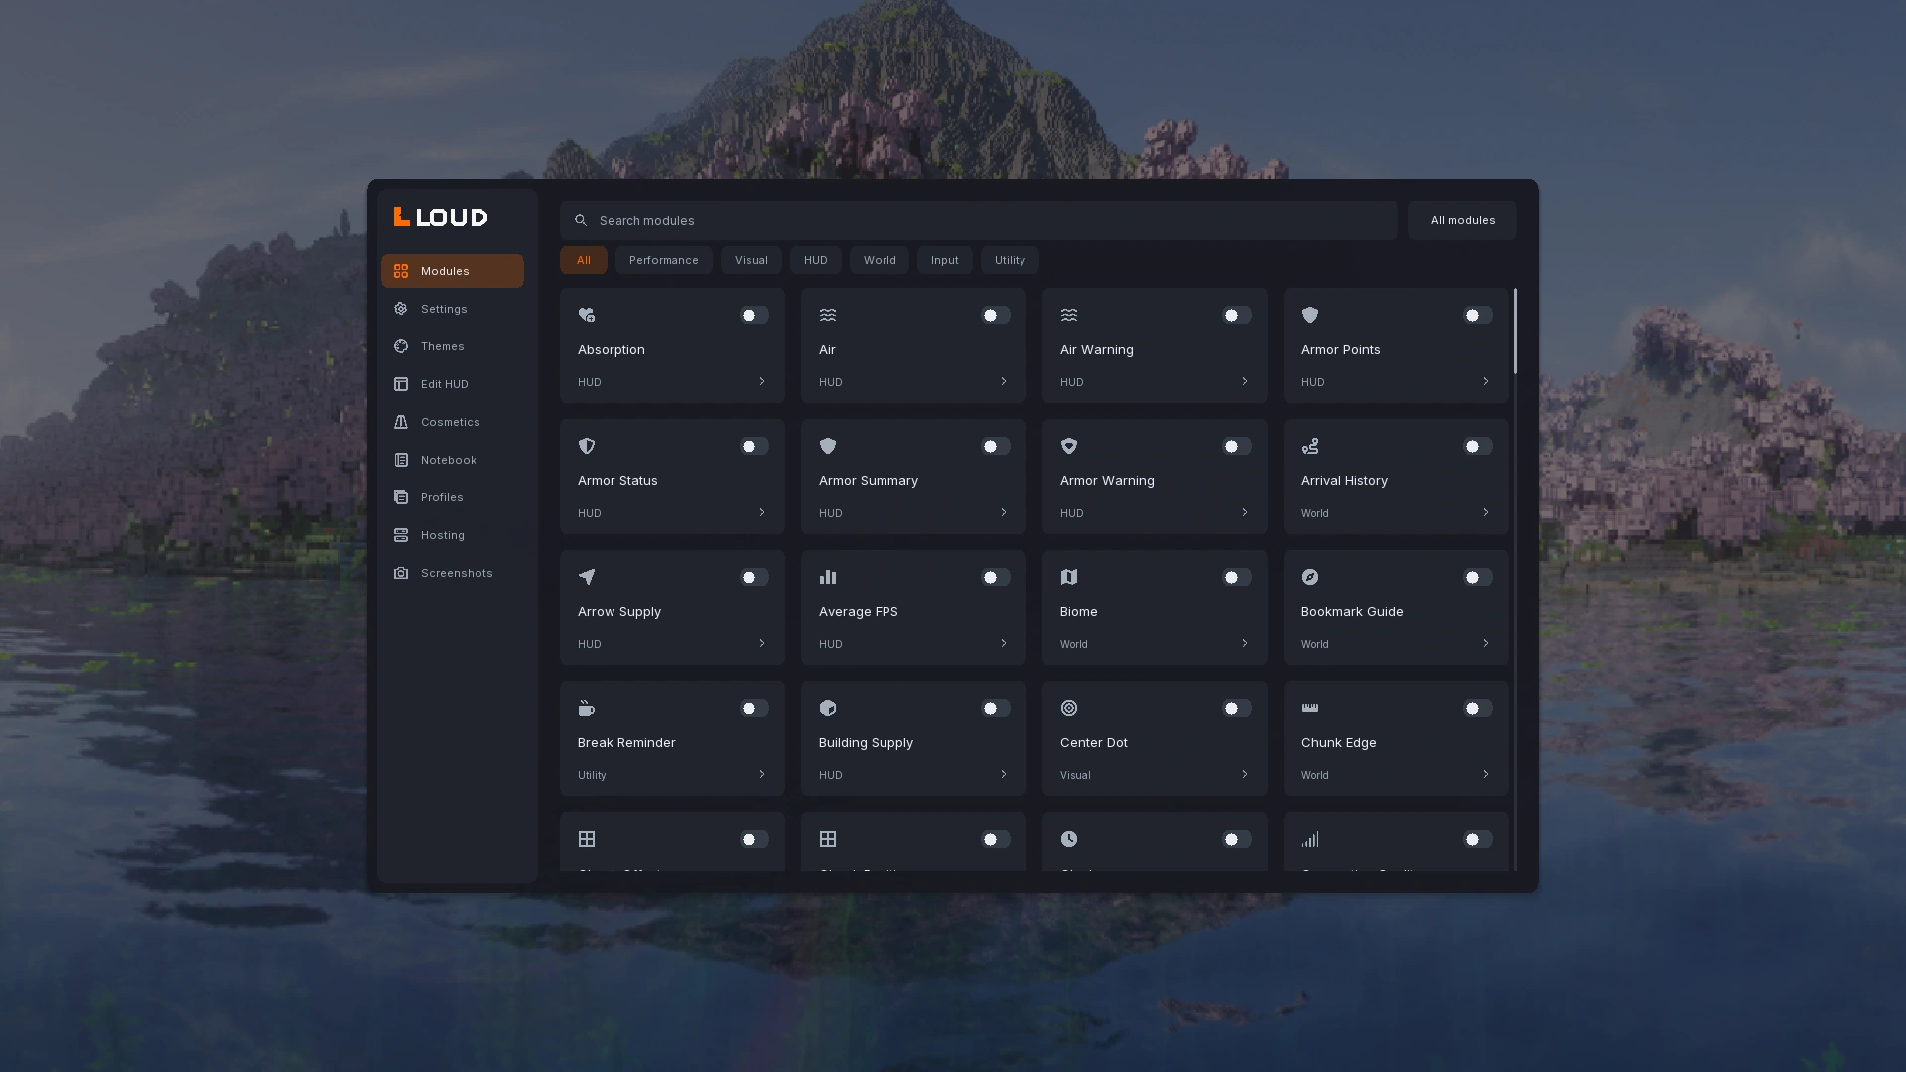This screenshot has width=1906, height=1072.
Task: Select the HUD filter tab
Action: [816, 260]
